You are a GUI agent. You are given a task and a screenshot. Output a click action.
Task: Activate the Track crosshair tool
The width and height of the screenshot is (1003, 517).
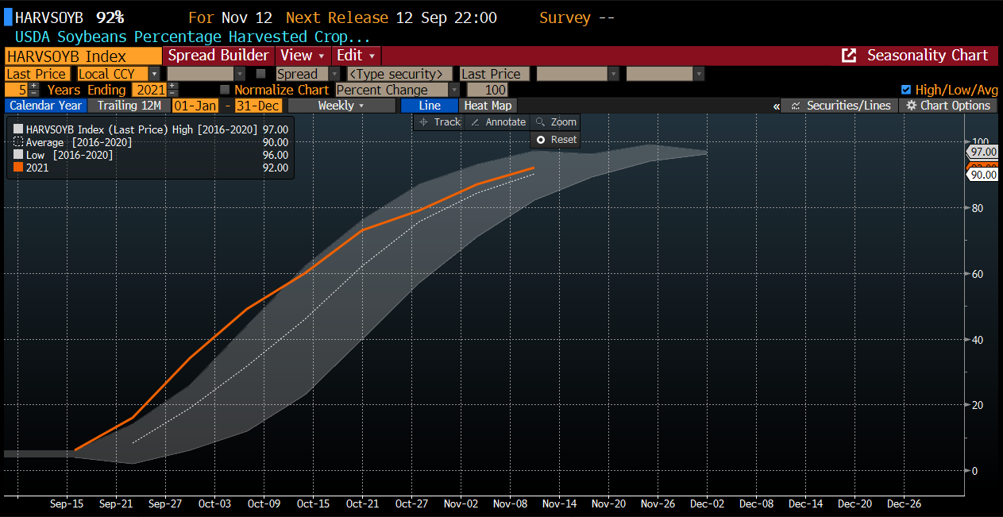[x=439, y=122]
